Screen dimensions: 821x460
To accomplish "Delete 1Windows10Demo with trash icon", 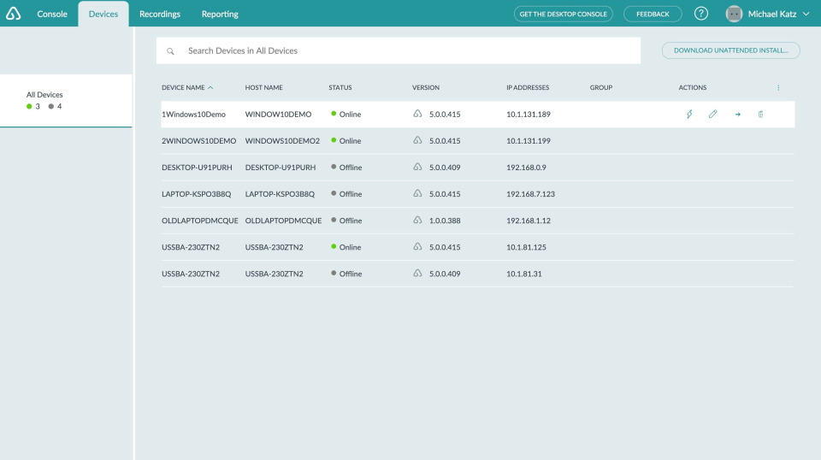I will 760,114.
